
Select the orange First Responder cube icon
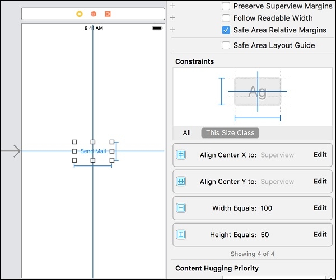94,13
